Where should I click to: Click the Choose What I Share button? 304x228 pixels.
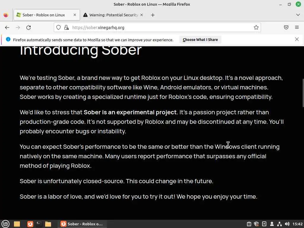click(x=200, y=39)
